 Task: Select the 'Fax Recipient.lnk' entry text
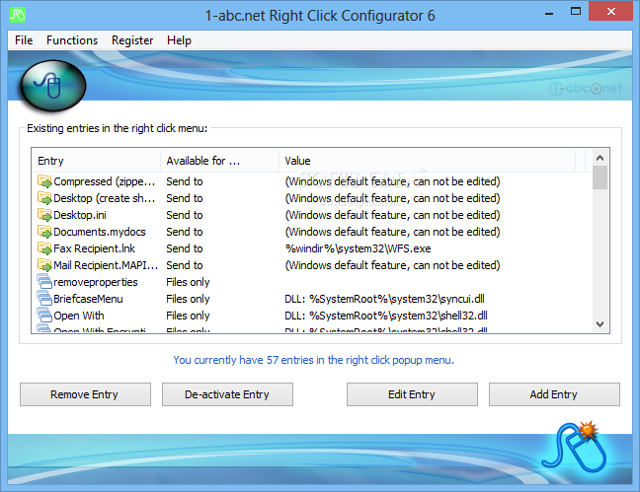(x=94, y=248)
